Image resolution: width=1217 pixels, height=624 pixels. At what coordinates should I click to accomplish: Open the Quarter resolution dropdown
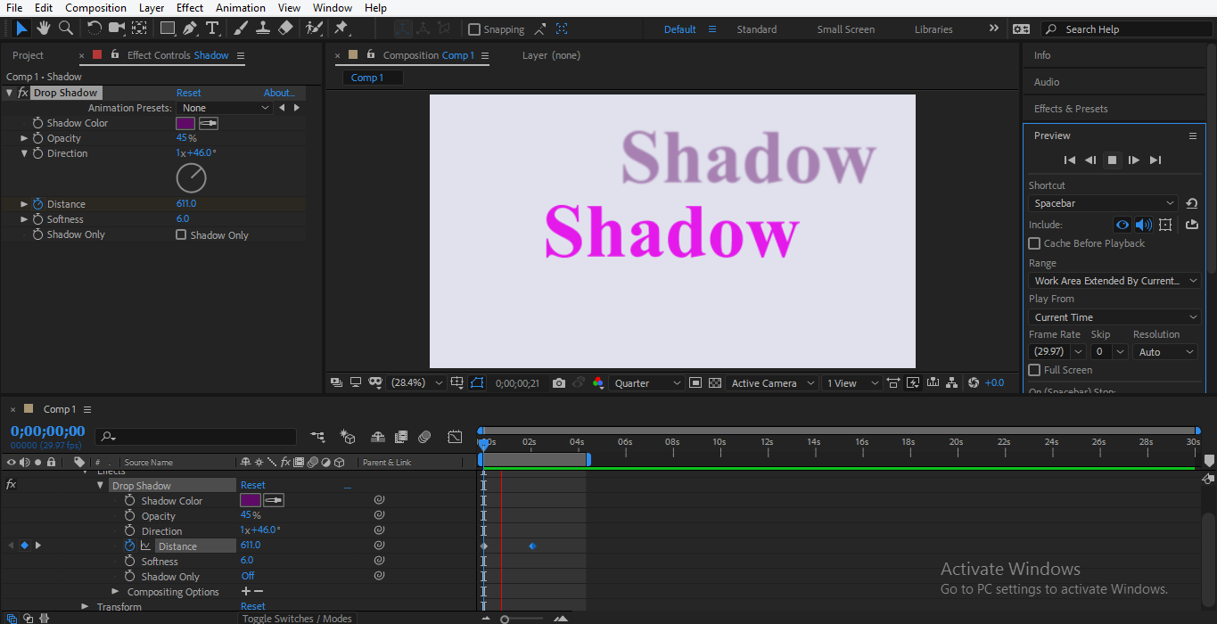coord(648,383)
